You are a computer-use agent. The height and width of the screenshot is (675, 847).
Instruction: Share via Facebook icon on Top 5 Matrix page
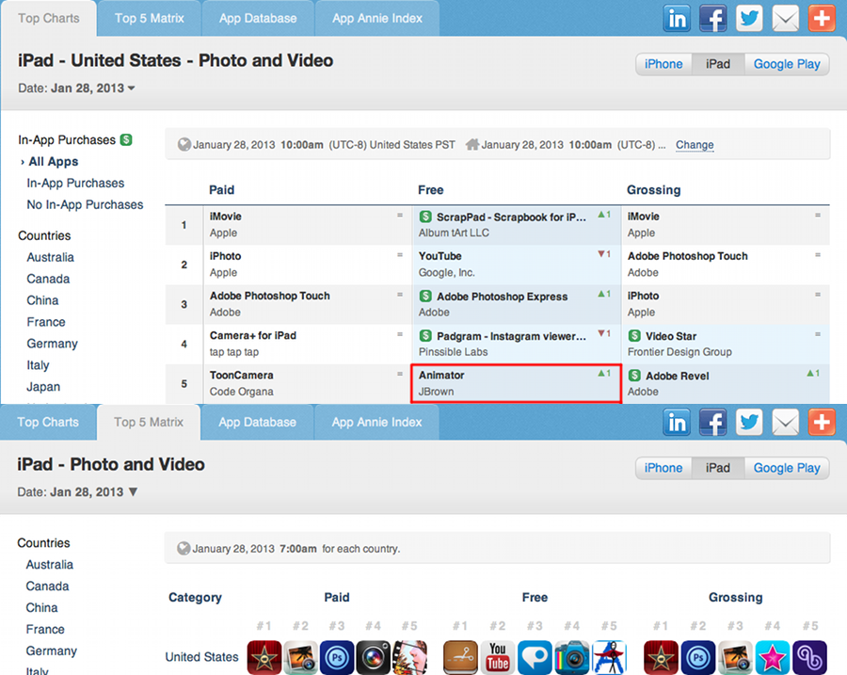[713, 422]
